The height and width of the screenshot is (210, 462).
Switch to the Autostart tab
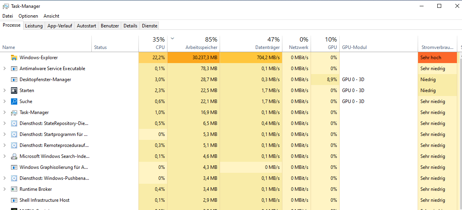tap(86, 26)
